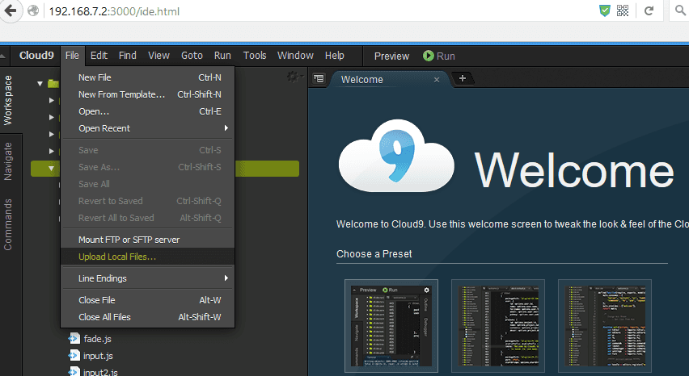Choose the first layout preset thumbnail

pos(391,326)
